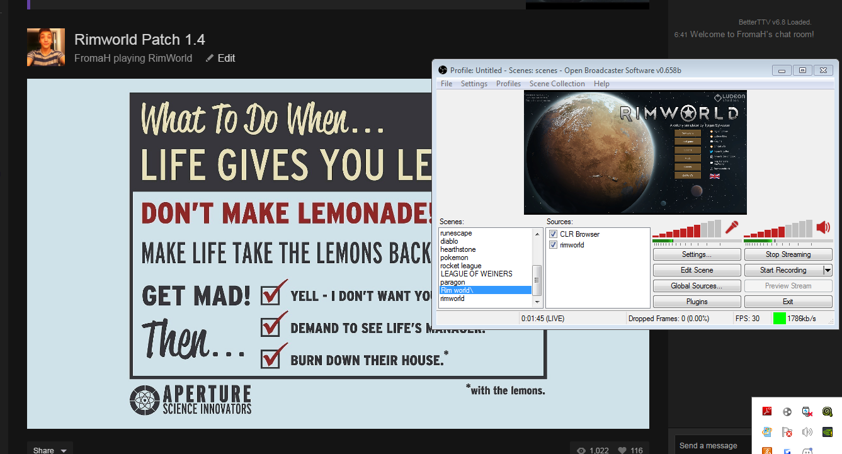The height and width of the screenshot is (454, 842).
Task: Click the Scenes list scrollbar thumb
Action: [x=537, y=280]
